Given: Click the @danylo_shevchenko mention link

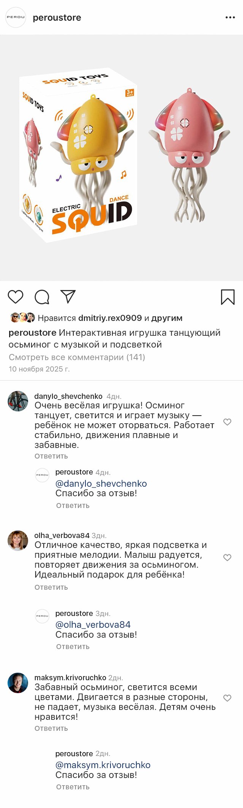Looking at the screenshot, I should [101, 484].
